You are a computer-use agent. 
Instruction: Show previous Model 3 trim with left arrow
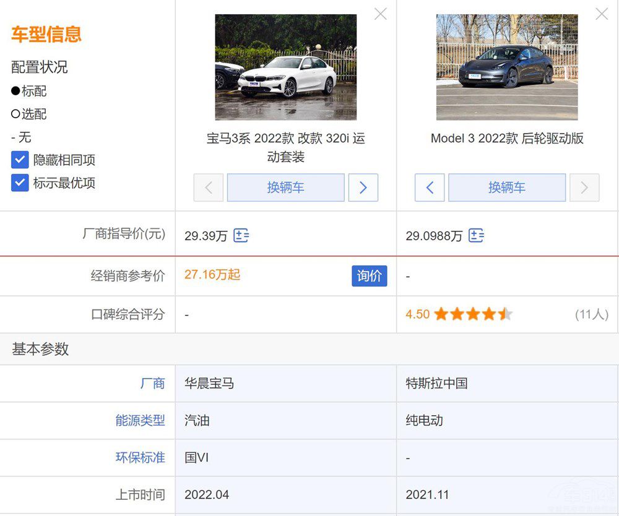(x=430, y=187)
